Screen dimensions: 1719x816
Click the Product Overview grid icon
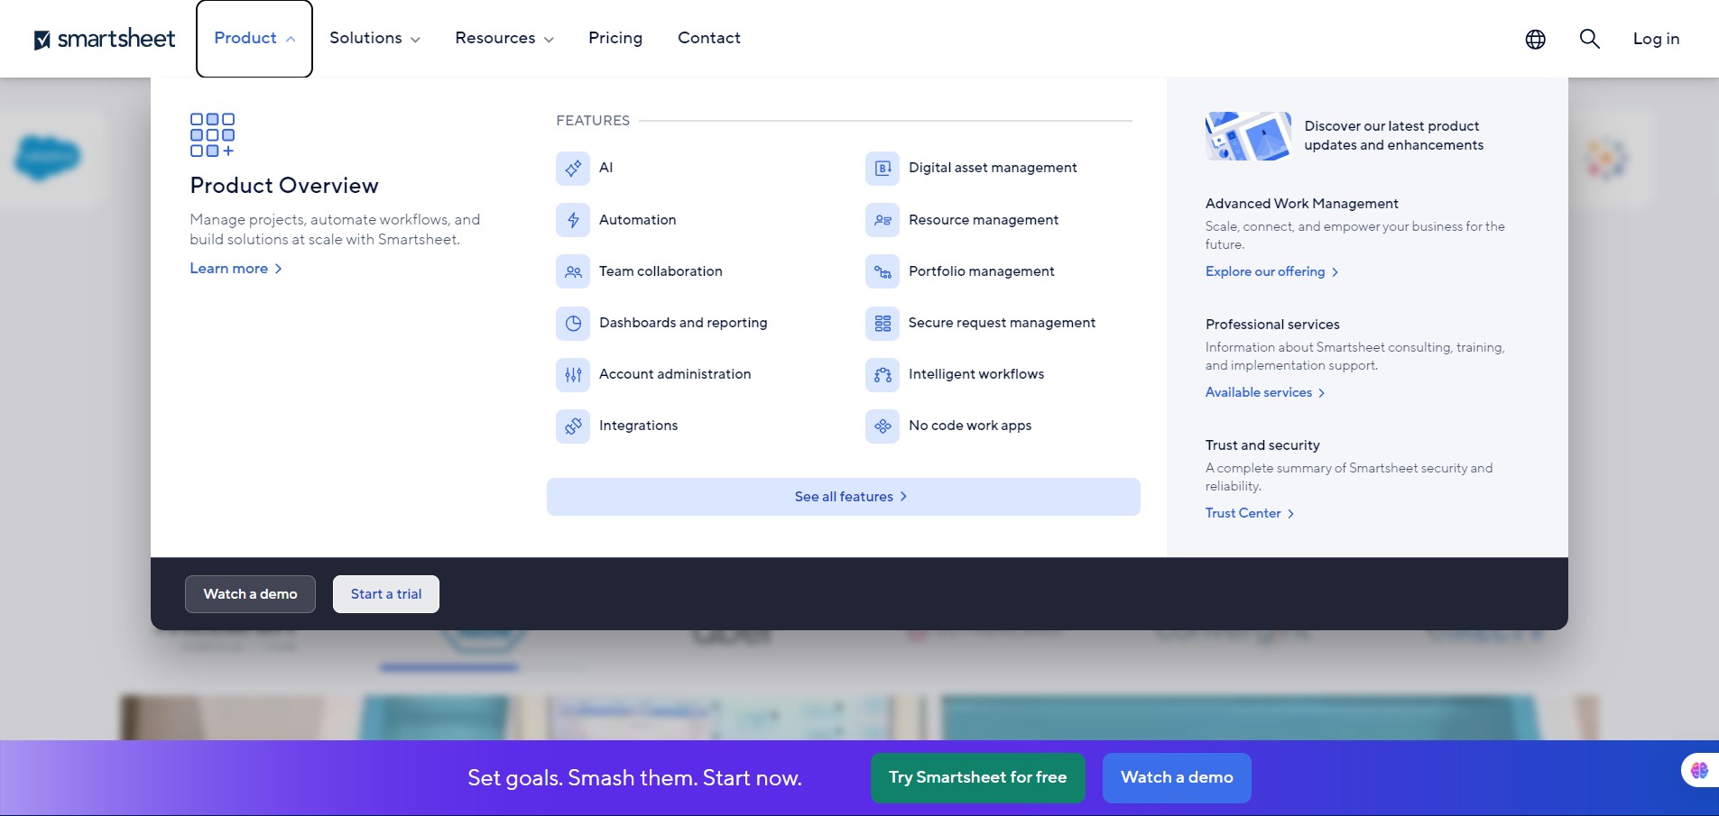click(x=212, y=134)
